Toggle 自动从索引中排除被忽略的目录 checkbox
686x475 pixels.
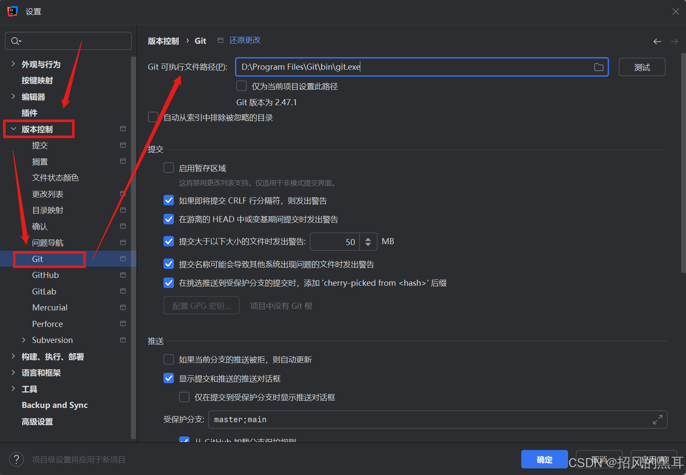153,117
